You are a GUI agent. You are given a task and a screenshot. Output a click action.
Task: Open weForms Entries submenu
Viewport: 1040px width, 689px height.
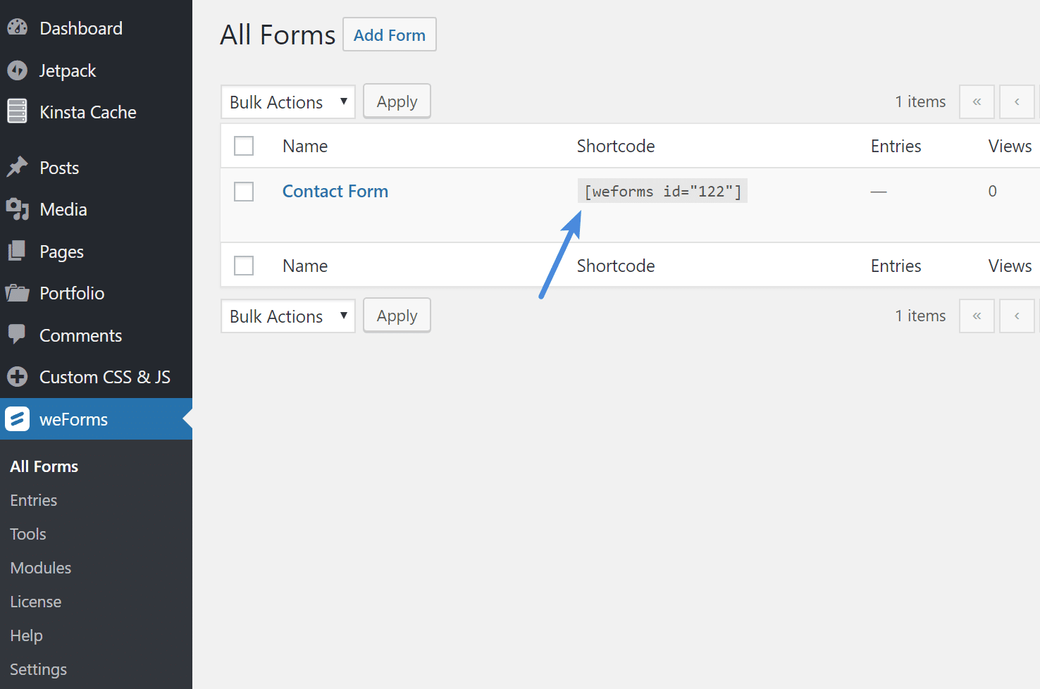pos(34,500)
